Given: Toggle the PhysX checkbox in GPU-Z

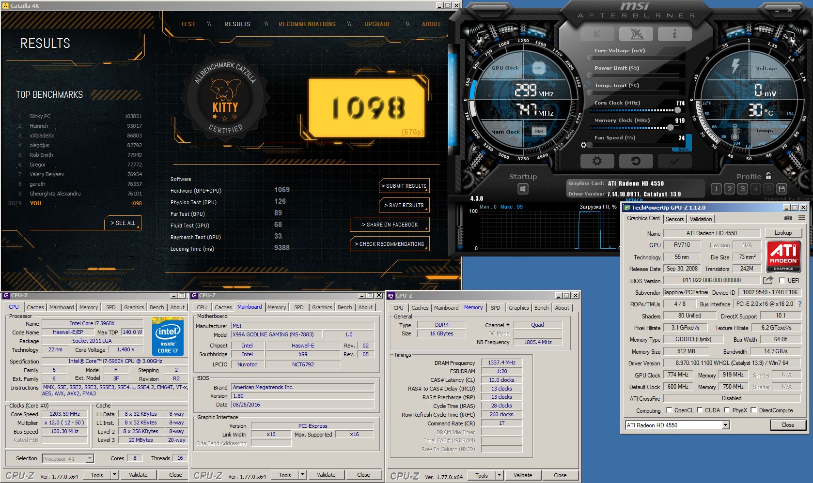Looking at the screenshot, I should (x=727, y=410).
